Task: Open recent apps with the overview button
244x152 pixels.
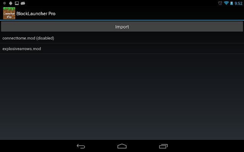Action: 164,146
